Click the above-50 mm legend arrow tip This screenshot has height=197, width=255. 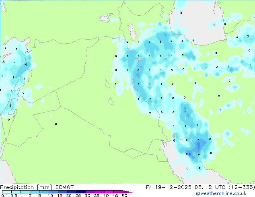tap(127, 192)
